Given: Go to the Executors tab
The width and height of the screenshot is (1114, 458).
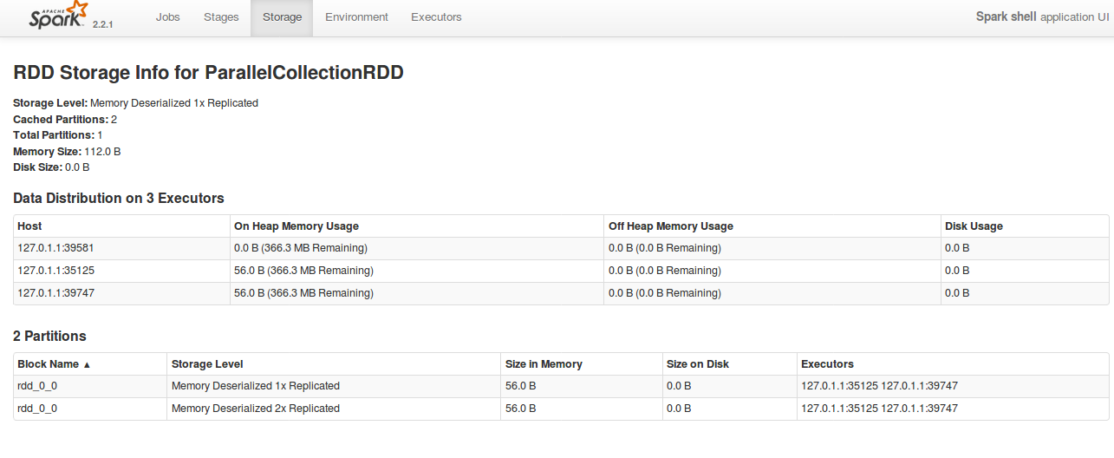Looking at the screenshot, I should 436,17.
